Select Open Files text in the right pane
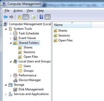Screen dimensions: 104x101 [x=66, y=40]
